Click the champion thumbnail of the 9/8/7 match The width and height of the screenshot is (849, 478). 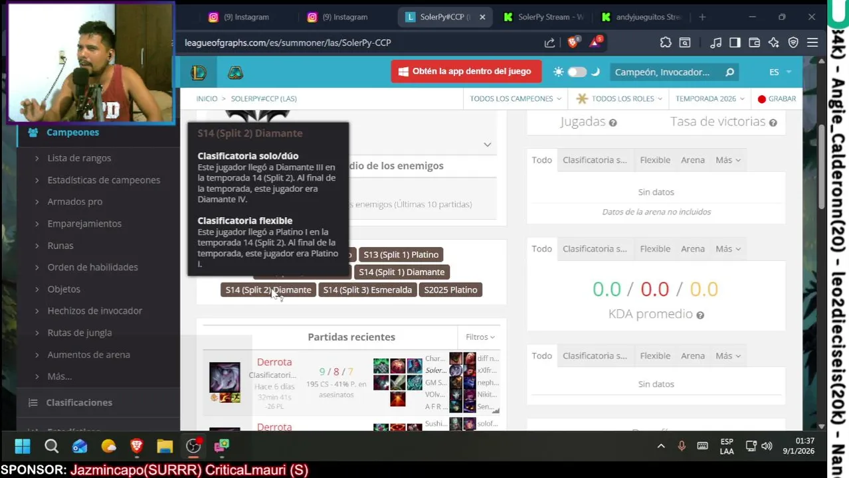click(x=225, y=377)
